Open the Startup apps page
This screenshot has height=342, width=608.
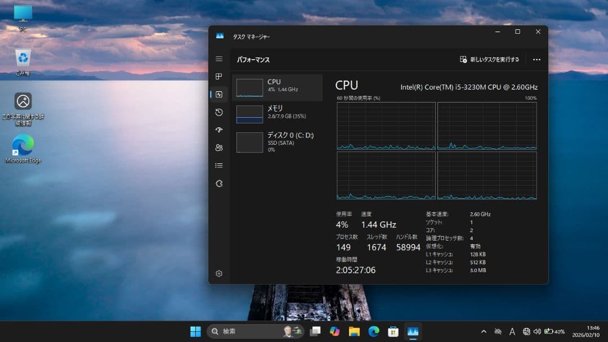click(x=219, y=130)
